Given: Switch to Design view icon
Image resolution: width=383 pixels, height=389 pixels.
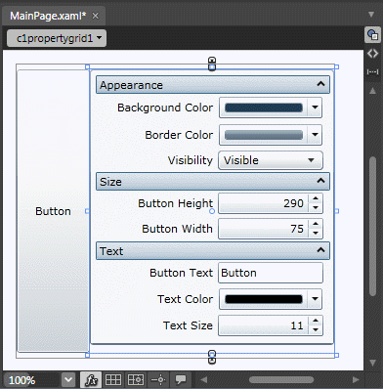Looking at the screenshot, I should pyautogui.click(x=372, y=34).
